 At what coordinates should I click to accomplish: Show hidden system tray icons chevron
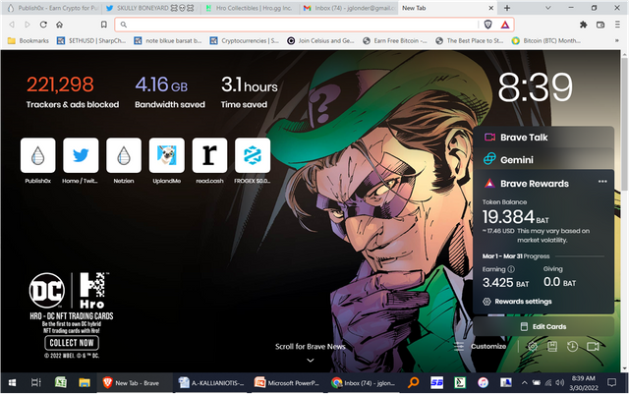[x=524, y=383]
